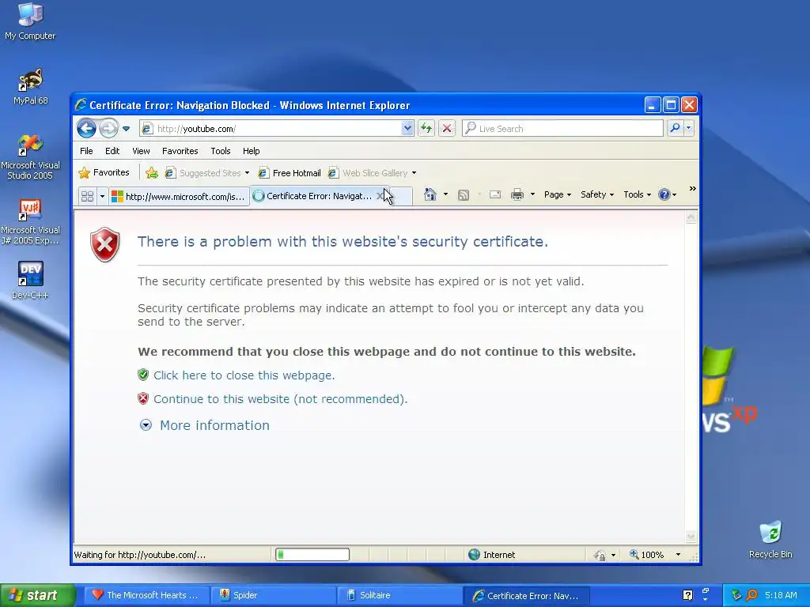Select Dev-C++ desktop icon

[x=31, y=281]
